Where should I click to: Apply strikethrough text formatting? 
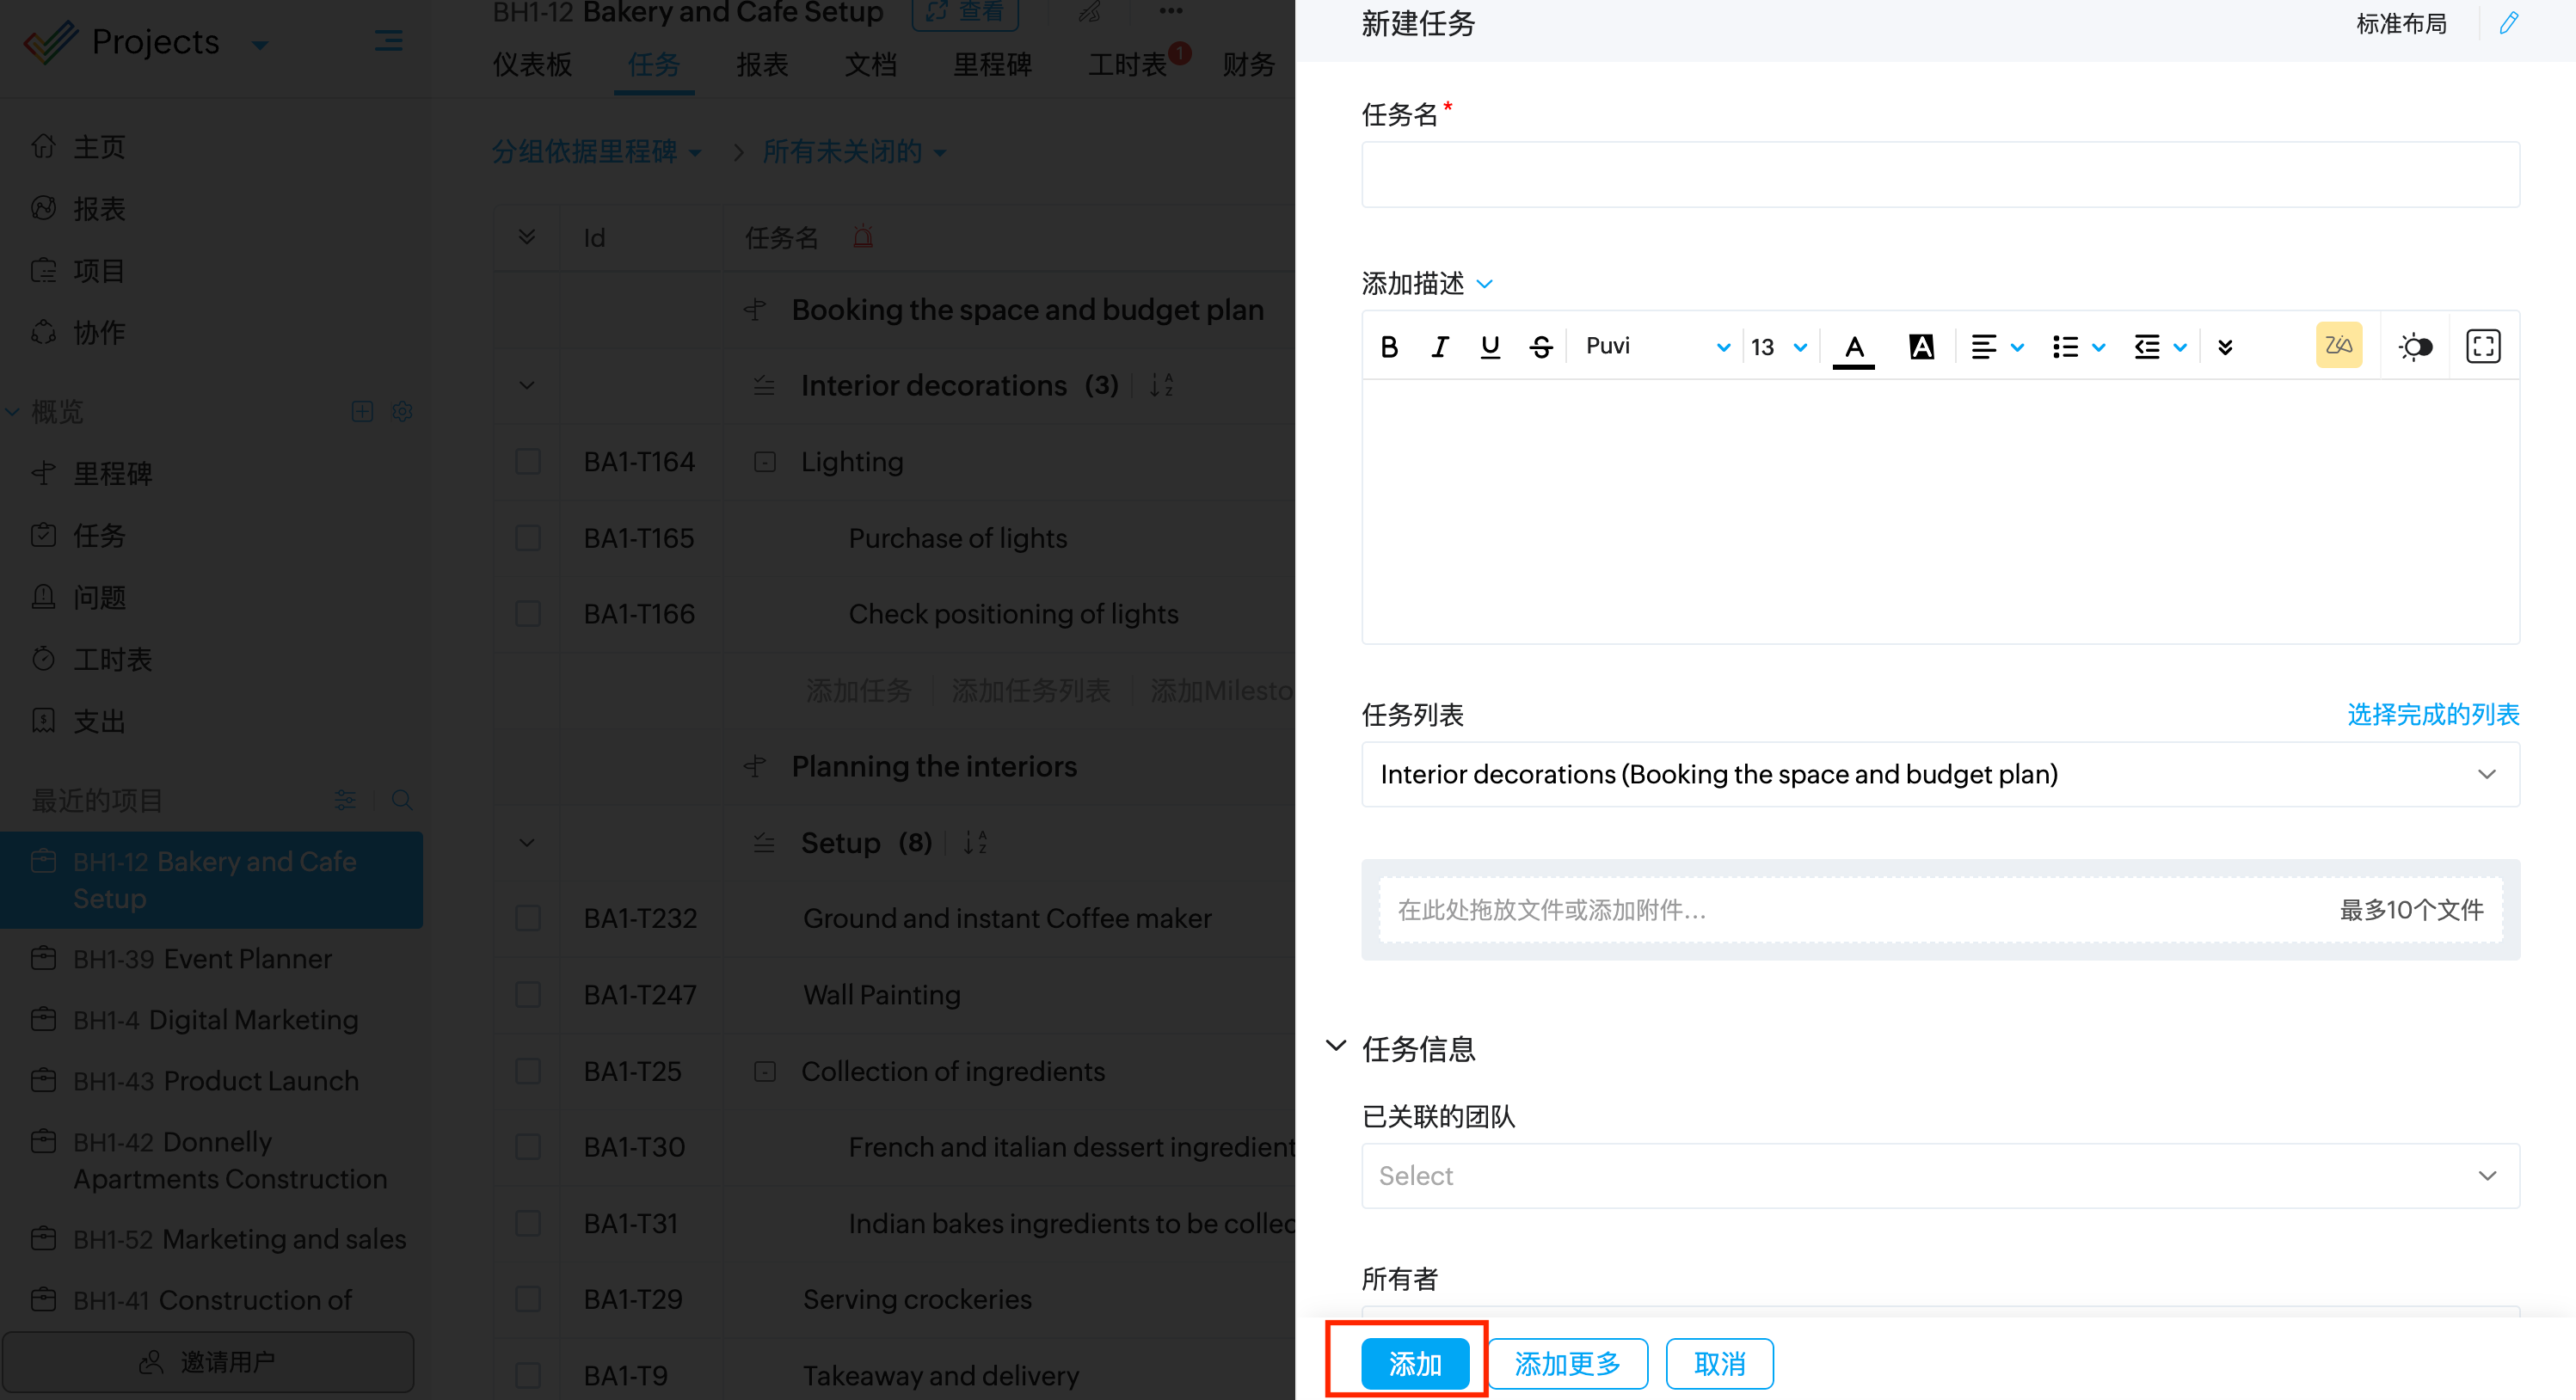(x=1541, y=346)
